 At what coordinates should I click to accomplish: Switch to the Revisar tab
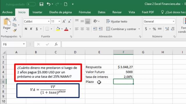pos(117,12)
